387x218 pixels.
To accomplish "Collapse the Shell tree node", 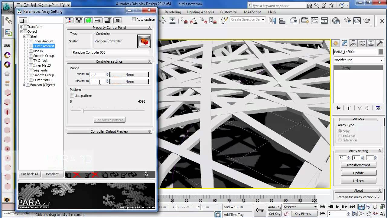I will 24,36.
